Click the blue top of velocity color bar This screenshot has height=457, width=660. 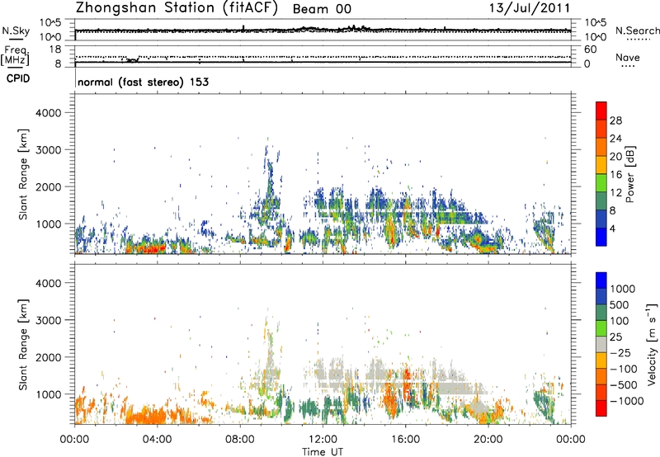pyautogui.click(x=601, y=280)
